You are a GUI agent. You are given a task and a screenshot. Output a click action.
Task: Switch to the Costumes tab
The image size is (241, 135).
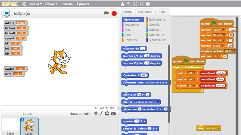[145, 12]
